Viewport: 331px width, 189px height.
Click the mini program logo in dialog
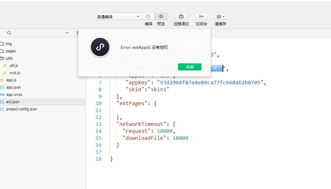(x=100, y=47)
